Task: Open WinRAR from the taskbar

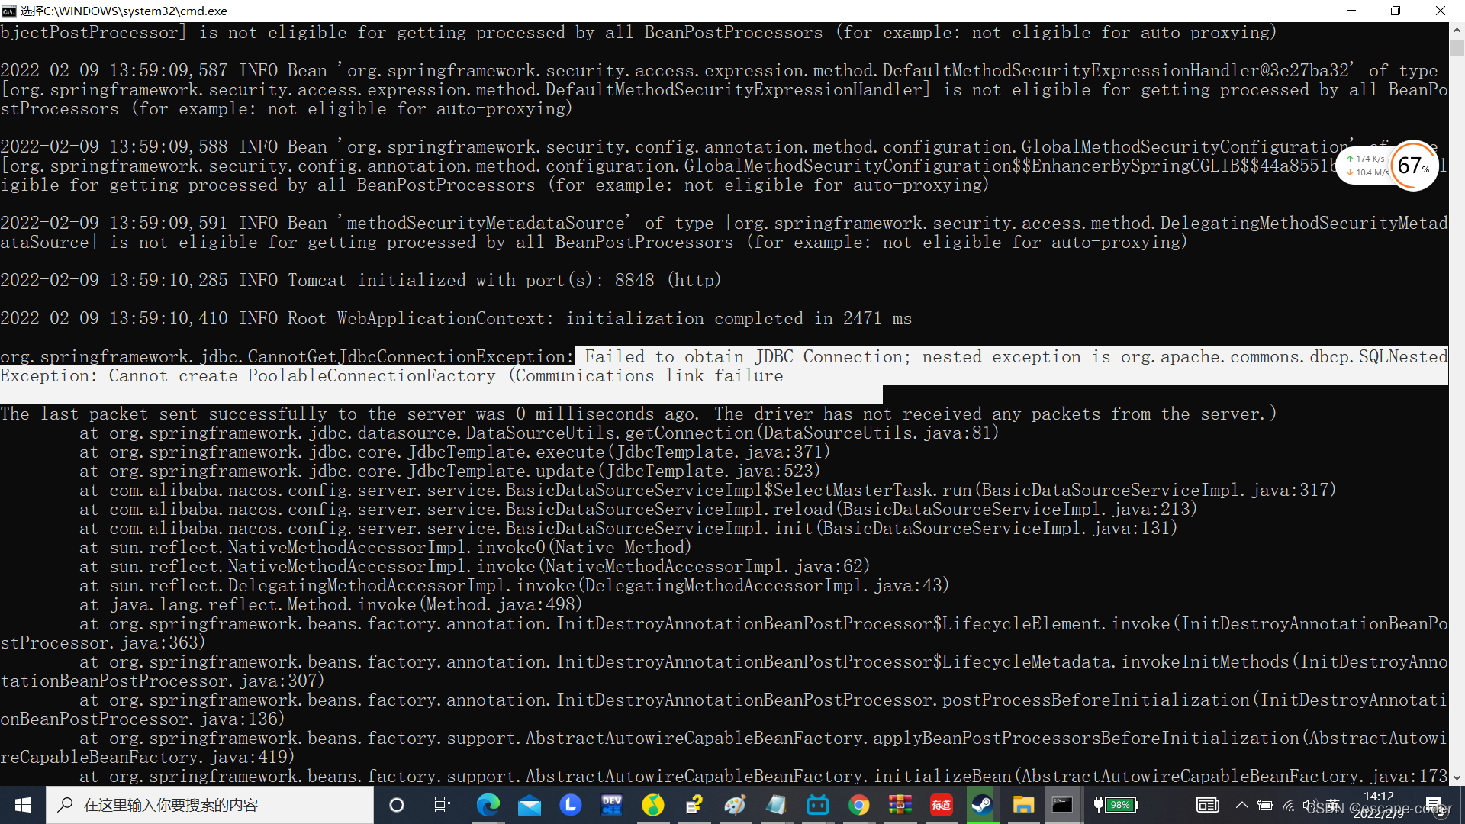Action: [x=900, y=805]
